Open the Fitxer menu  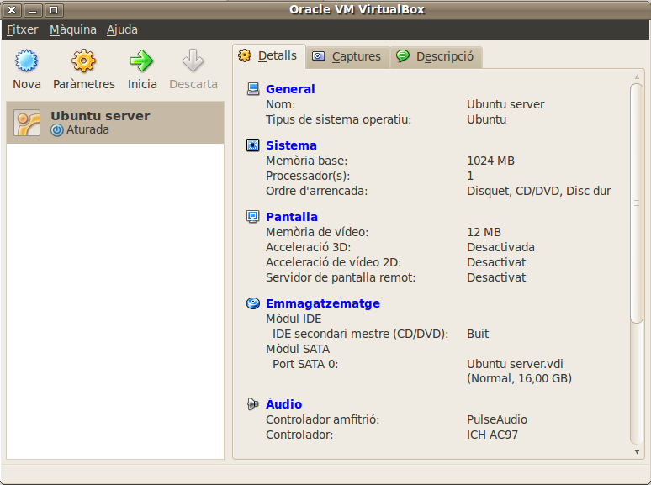pyautogui.click(x=23, y=29)
